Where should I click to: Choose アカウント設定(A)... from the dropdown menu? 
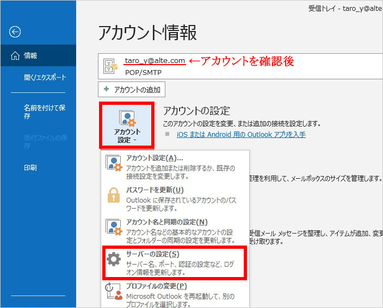coord(175,167)
